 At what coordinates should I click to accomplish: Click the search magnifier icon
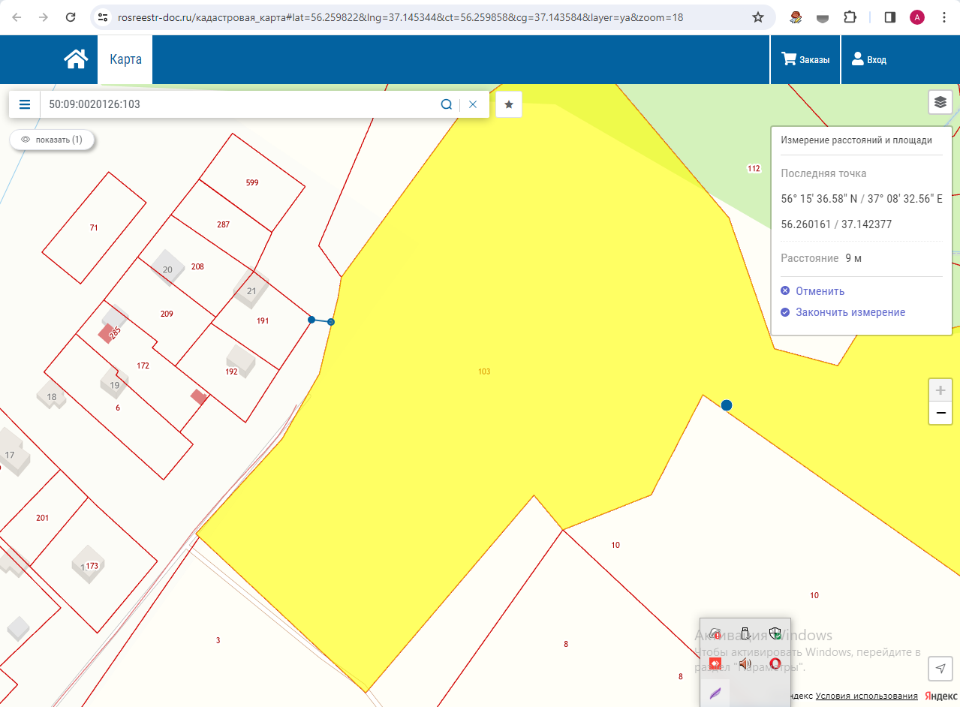[446, 104]
